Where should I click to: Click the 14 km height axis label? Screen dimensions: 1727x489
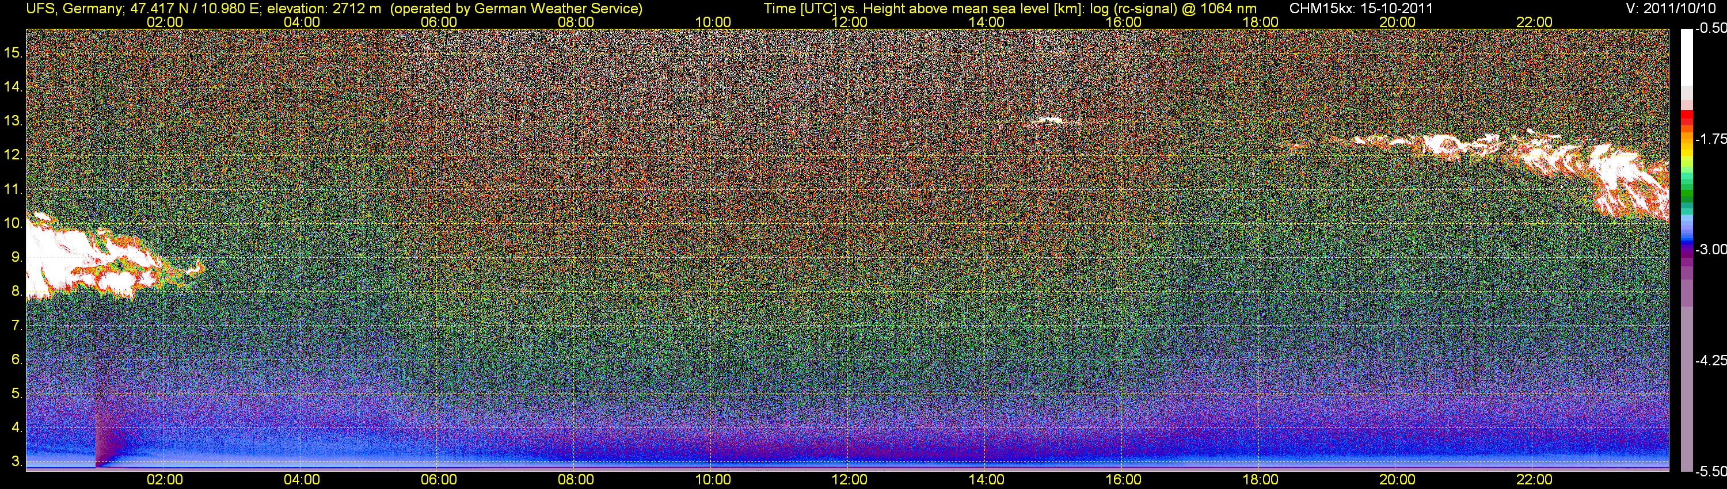13,86
